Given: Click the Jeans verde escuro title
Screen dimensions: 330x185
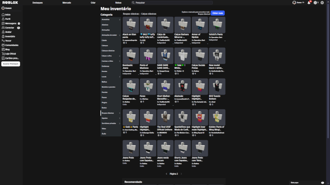Looking at the screenshot, I should [163, 159].
